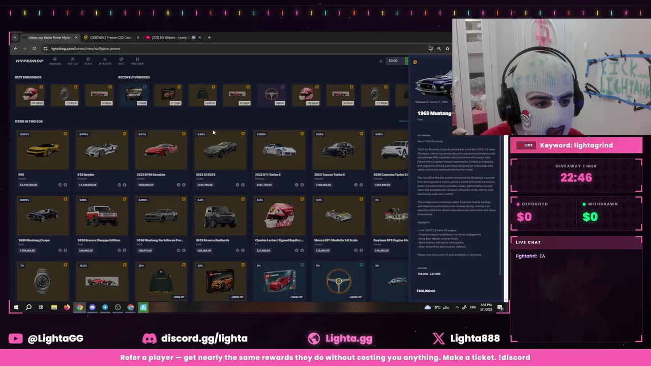Show hidden system tray icons chevron

coord(457,307)
